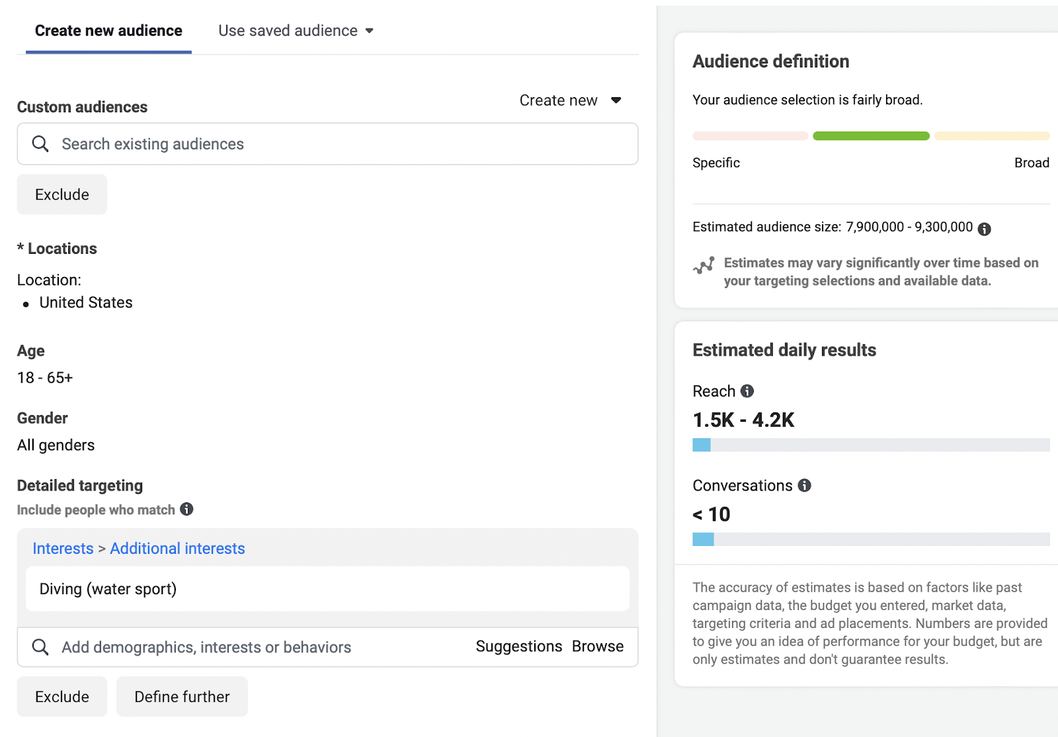This screenshot has height=737, width=1058.
Task: Click the Exclude button below detailed targeting
Action: coord(61,696)
